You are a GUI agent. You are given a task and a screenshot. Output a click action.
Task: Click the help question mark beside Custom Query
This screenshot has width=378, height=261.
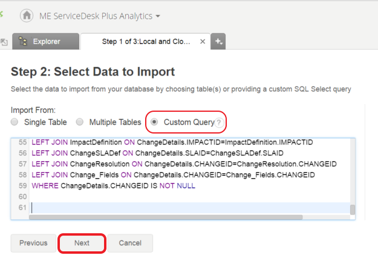pyautogui.click(x=220, y=122)
